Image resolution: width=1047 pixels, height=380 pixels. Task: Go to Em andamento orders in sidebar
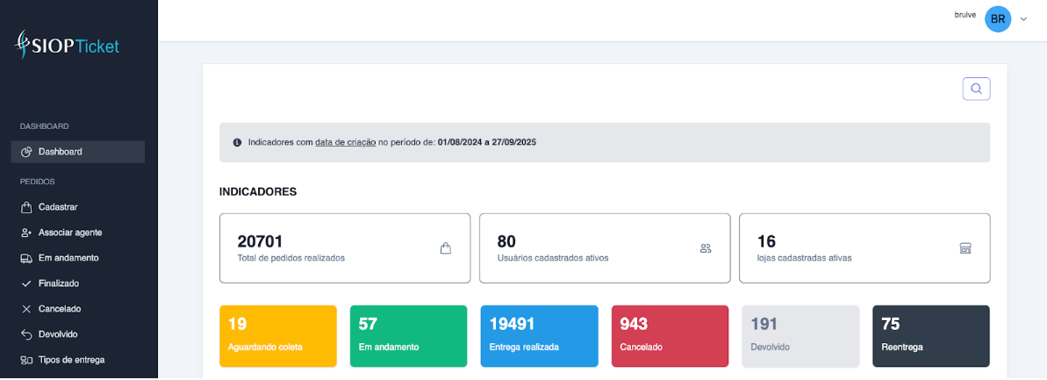point(68,258)
